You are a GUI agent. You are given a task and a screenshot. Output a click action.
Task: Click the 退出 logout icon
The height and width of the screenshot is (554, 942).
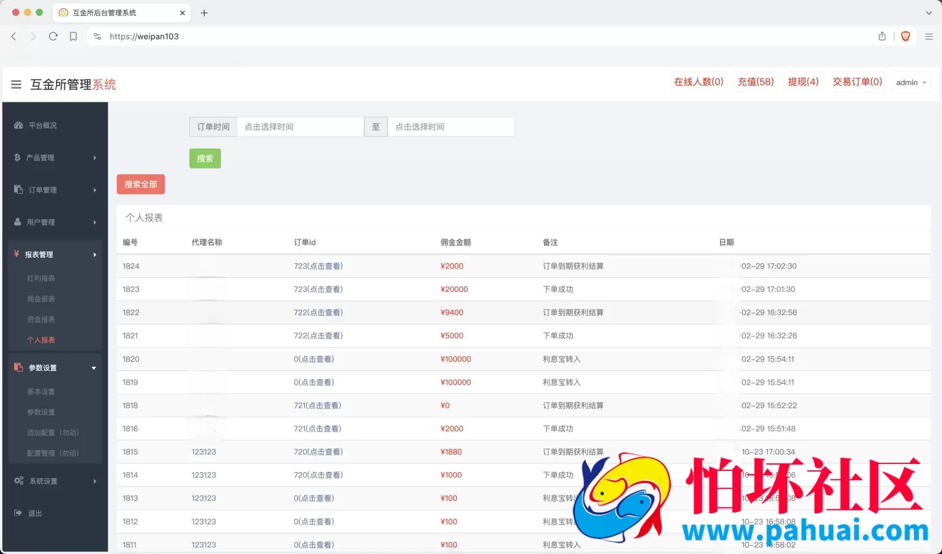point(18,513)
